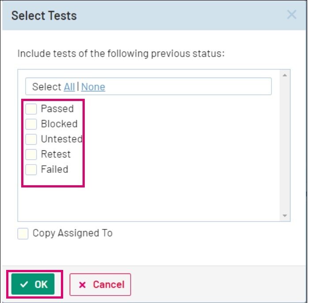Screen dimensions: 309x303
Task: Click the Passed label text
Action: (x=57, y=108)
